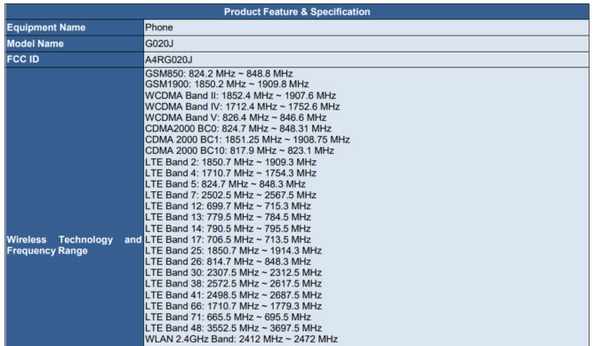Click the LTE Band 41 line
Image resolution: width=594 pixels, height=346 pixels.
pos(233,294)
